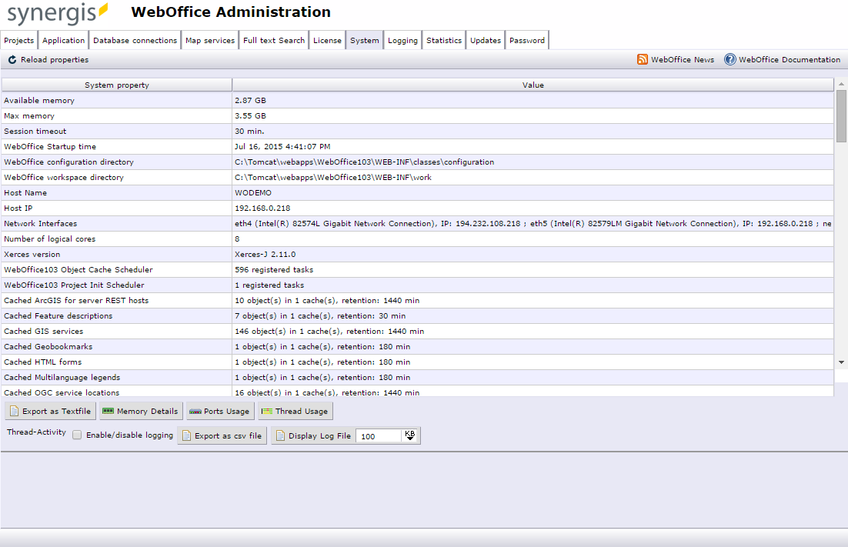Click the question mark icon beside WebOffice Documentation

pyautogui.click(x=729, y=59)
